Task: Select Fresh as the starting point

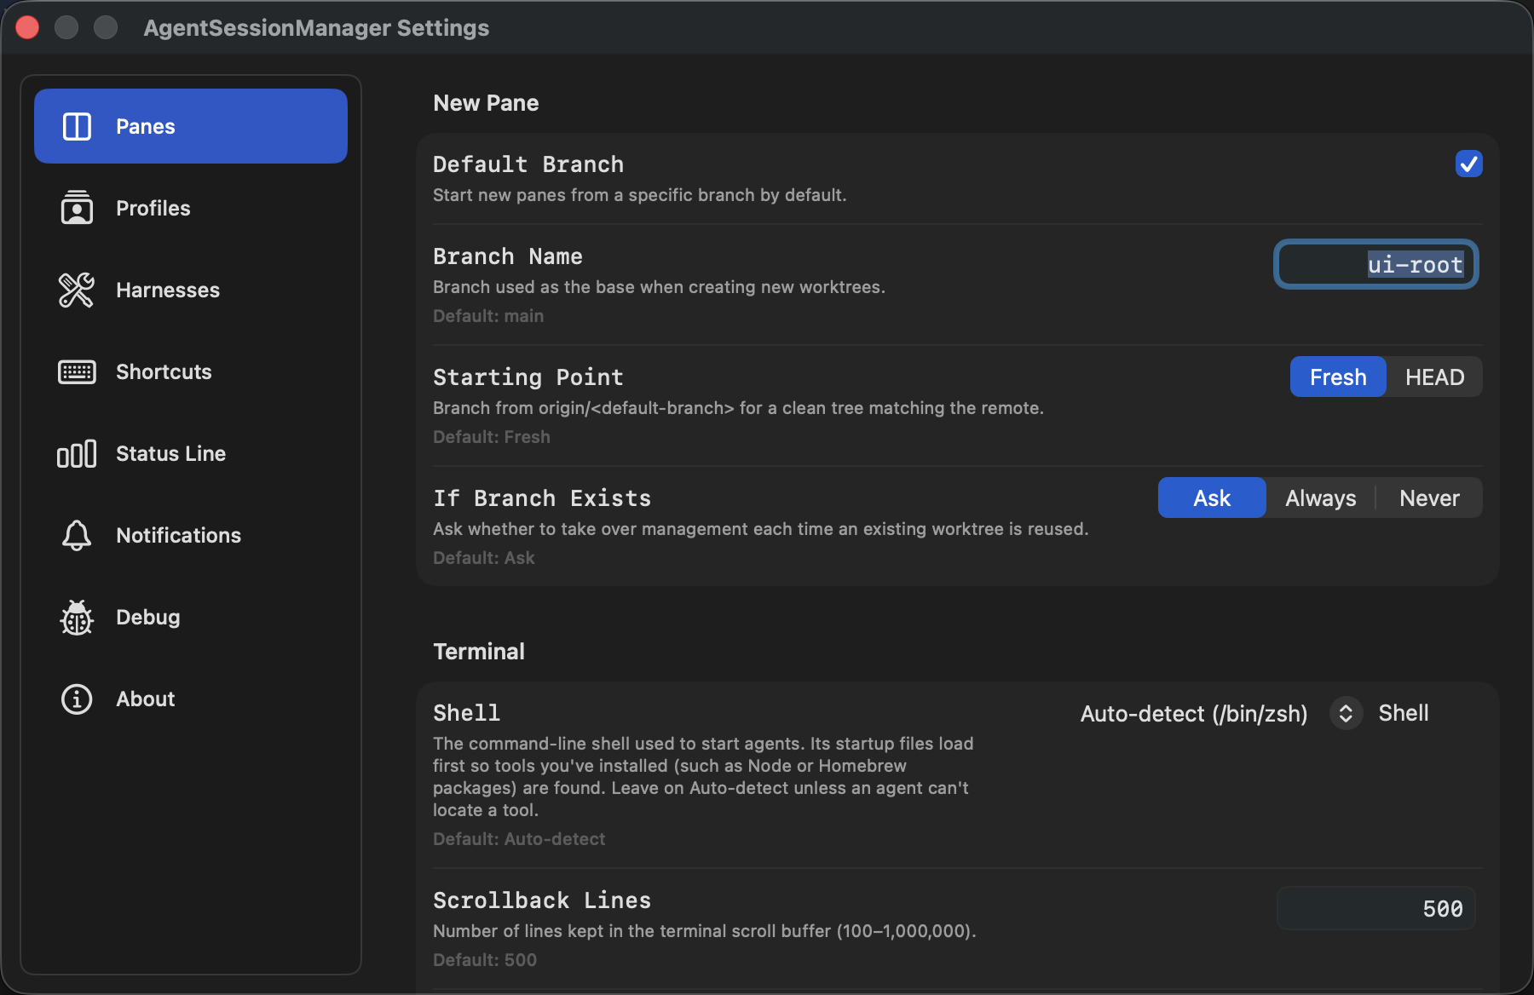Action: 1338,377
